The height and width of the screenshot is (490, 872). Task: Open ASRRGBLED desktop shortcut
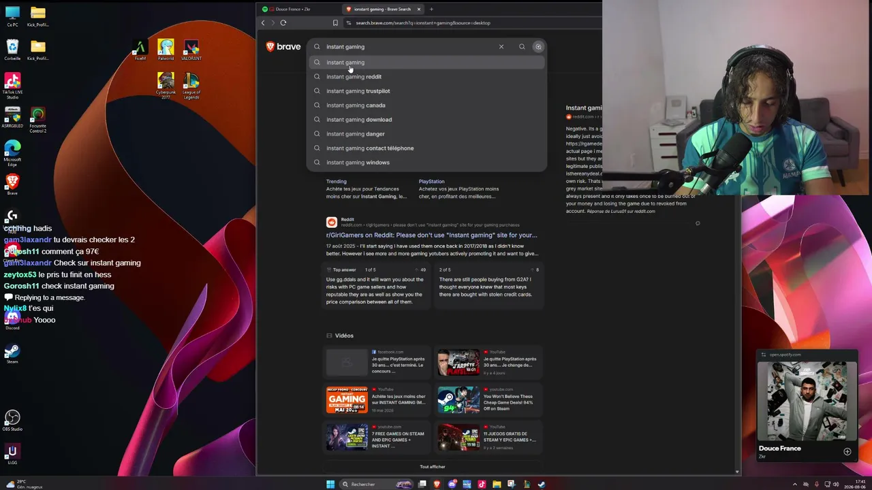[12, 117]
